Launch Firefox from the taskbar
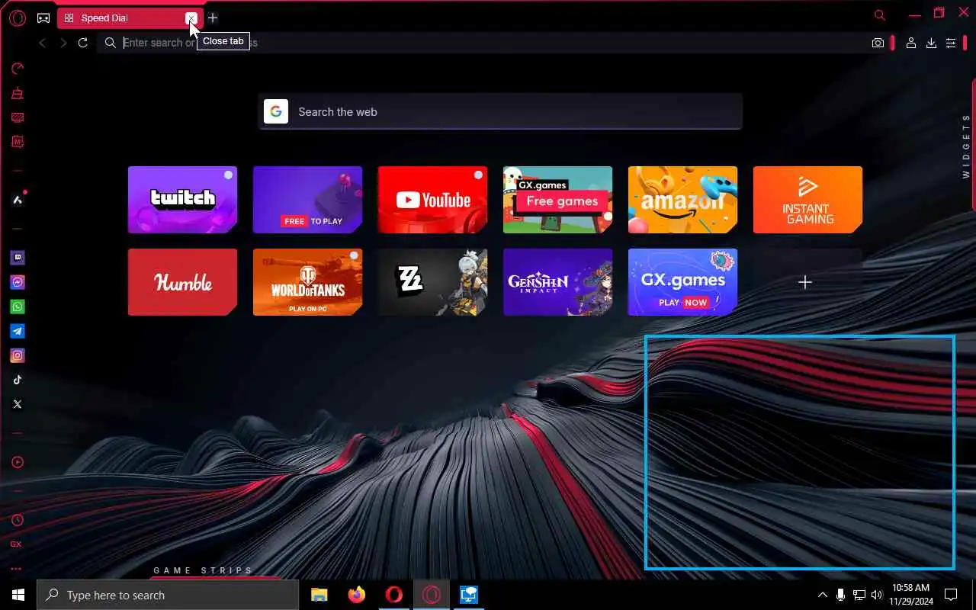 [x=357, y=595]
